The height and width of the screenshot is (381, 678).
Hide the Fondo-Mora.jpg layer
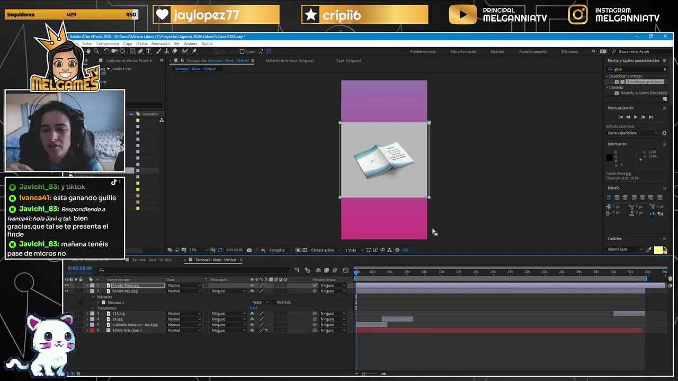[x=67, y=285]
